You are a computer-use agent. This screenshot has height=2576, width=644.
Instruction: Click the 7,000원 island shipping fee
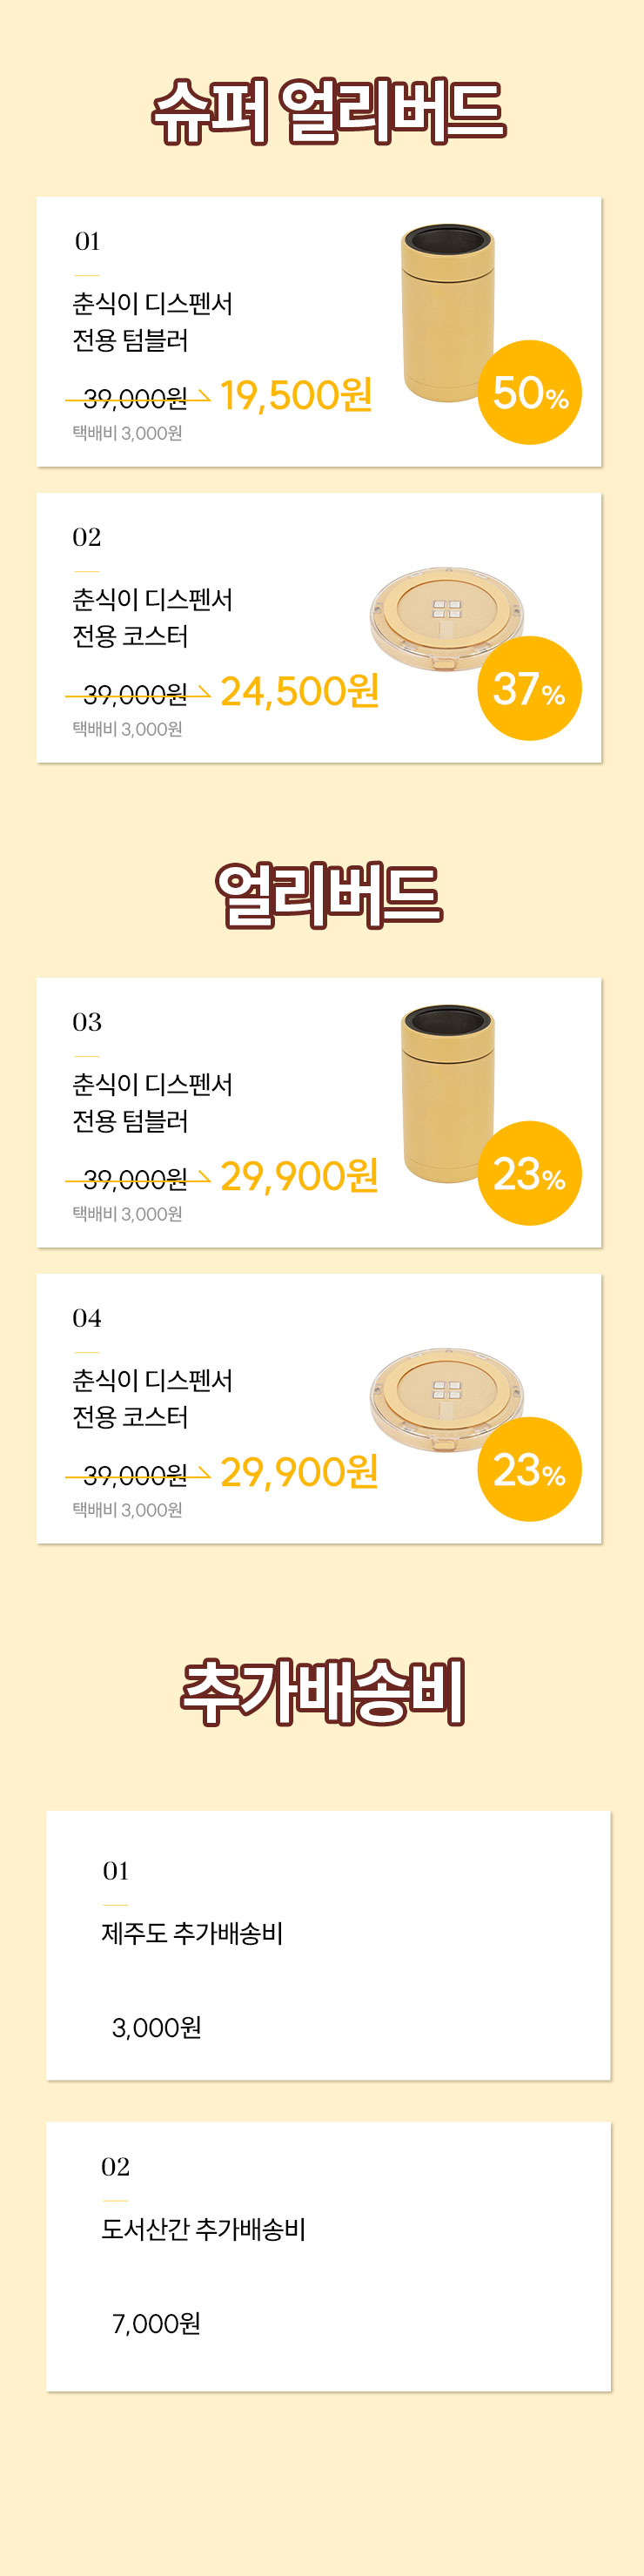pos(156,2323)
